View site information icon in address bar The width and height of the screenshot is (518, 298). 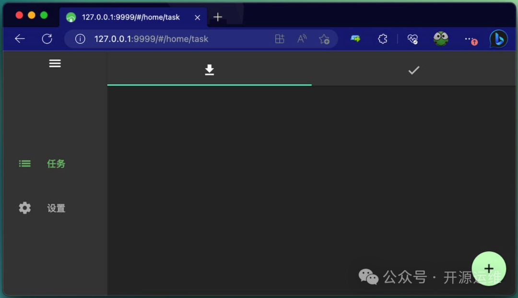[80, 39]
